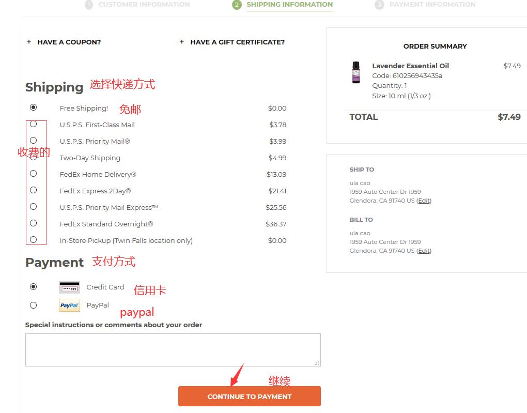Click the Code: 610256943435a text
Image resolution: width=527 pixels, height=413 pixels.
(x=407, y=75)
